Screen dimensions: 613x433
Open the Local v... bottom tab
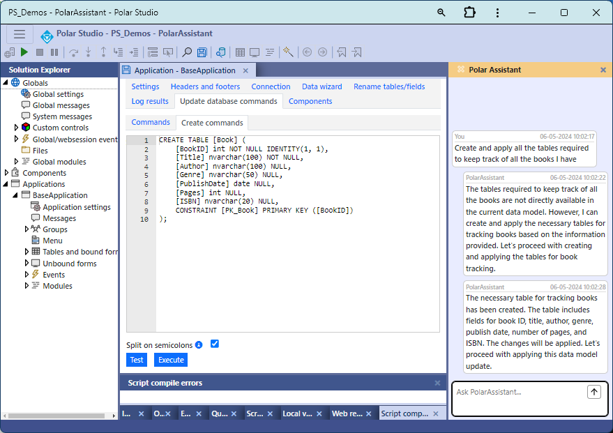click(297, 413)
